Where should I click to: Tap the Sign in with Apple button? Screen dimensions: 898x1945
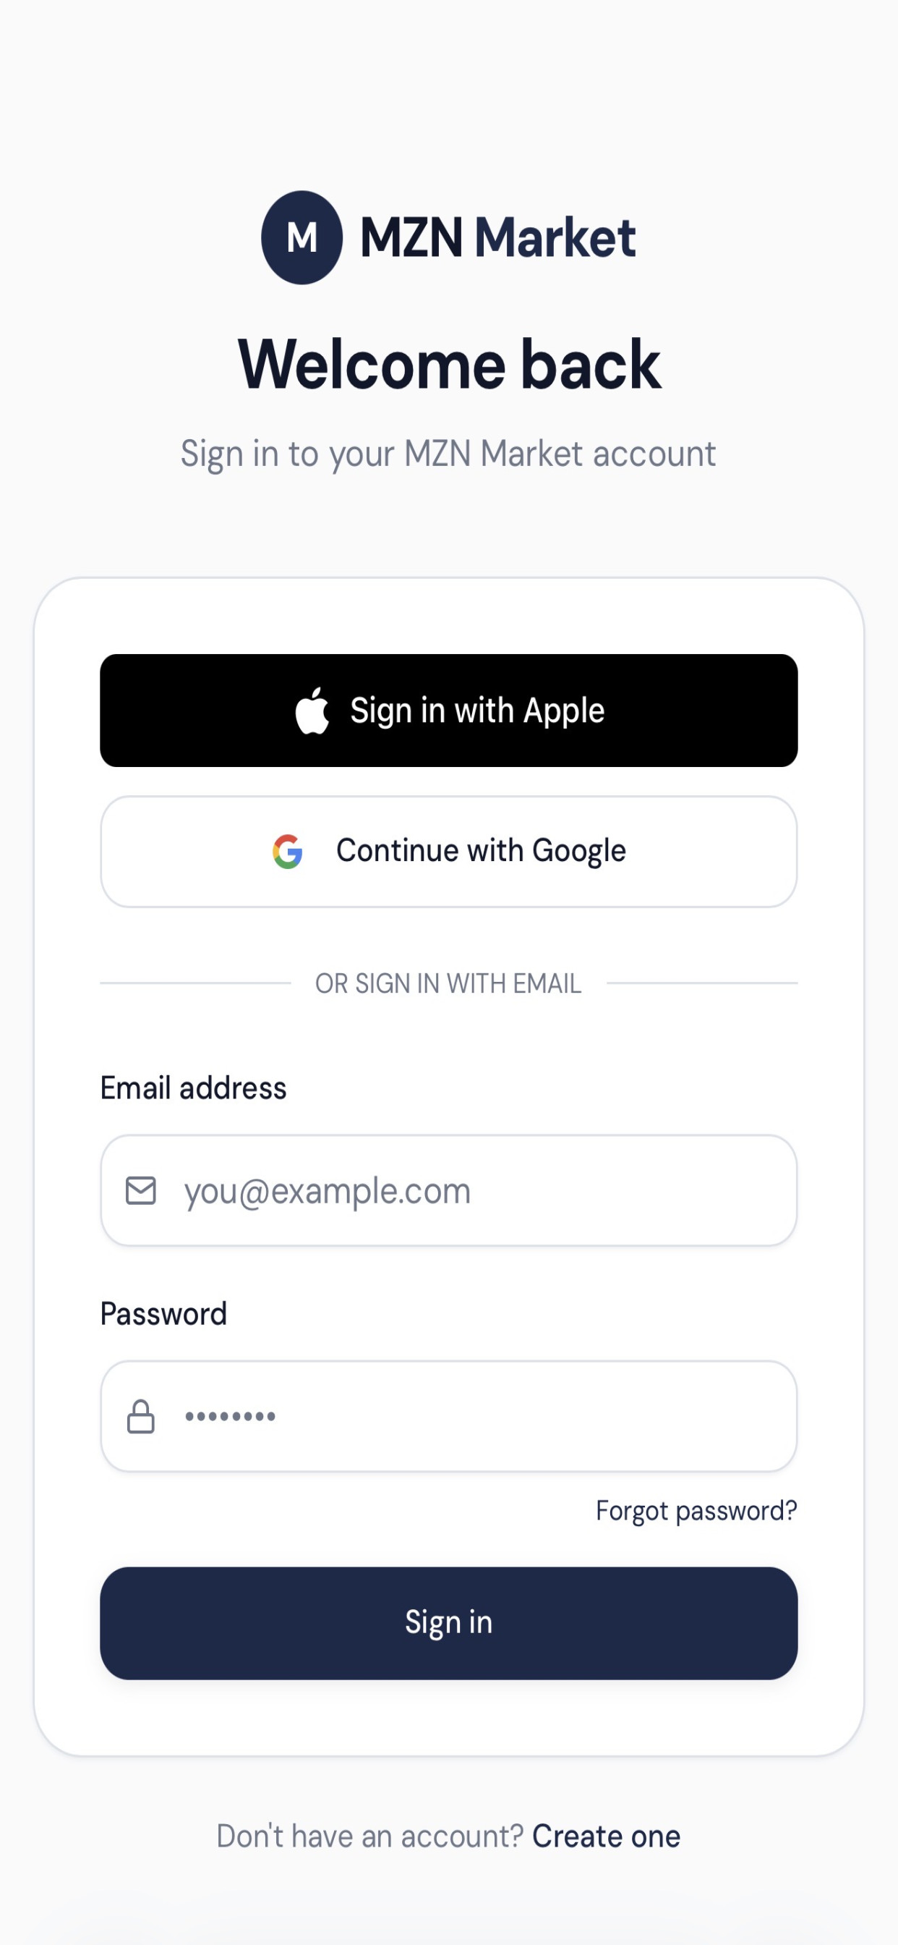449,711
